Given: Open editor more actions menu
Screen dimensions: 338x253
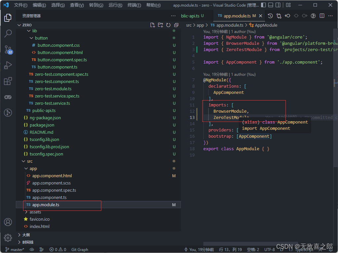Looking at the screenshot, I should (x=330, y=16).
